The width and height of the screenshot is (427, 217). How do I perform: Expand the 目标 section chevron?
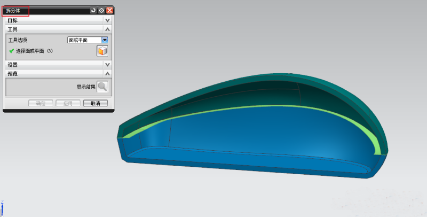107,20
